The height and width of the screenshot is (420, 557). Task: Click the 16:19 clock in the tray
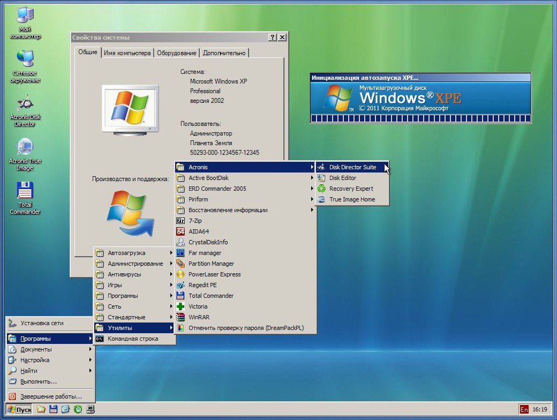pyautogui.click(x=540, y=409)
